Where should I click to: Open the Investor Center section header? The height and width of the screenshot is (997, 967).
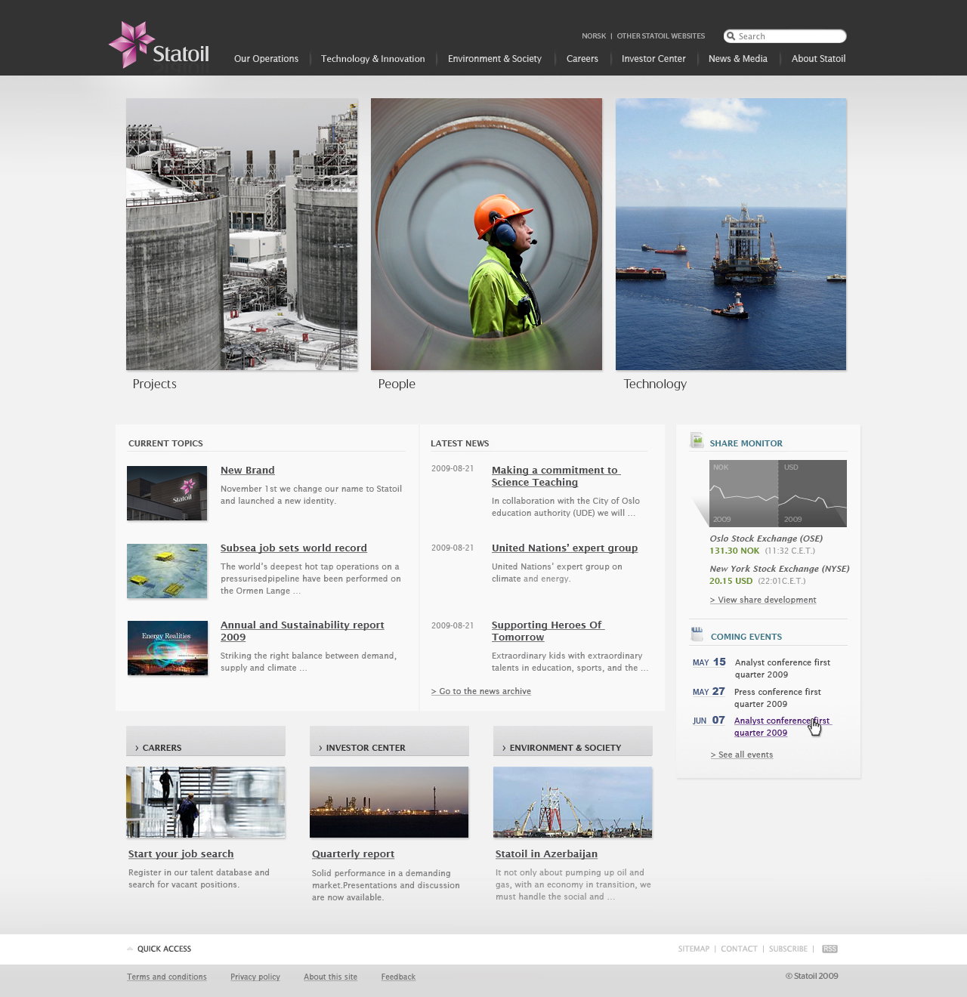pos(389,741)
